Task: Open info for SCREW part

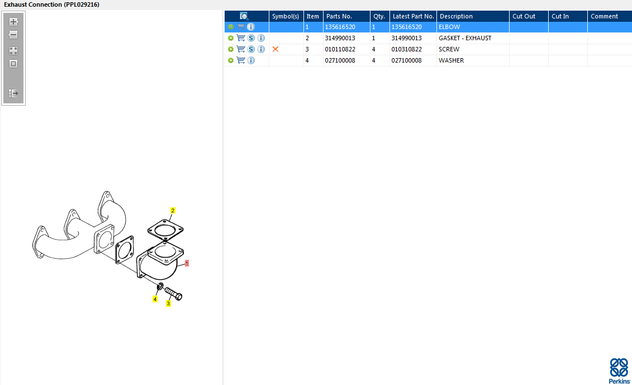Action: (x=261, y=49)
